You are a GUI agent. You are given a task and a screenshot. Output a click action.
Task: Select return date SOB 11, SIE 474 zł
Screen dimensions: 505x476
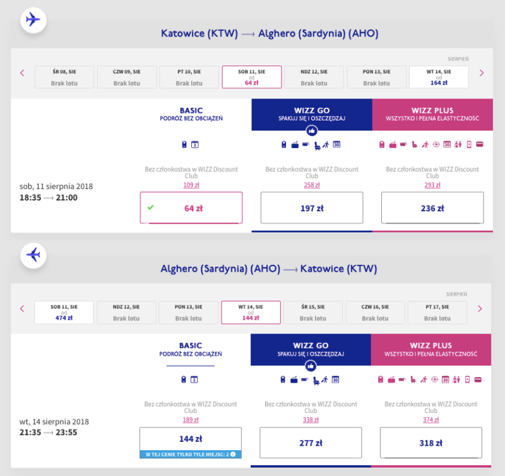(x=64, y=312)
